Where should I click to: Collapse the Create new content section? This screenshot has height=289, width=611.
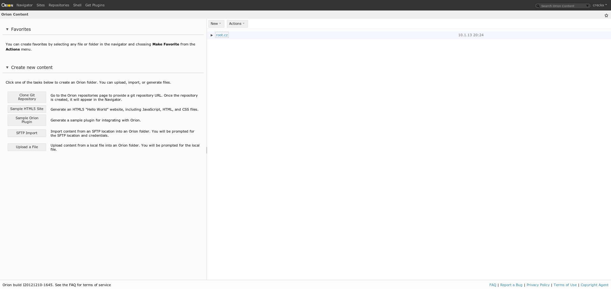click(x=7, y=67)
